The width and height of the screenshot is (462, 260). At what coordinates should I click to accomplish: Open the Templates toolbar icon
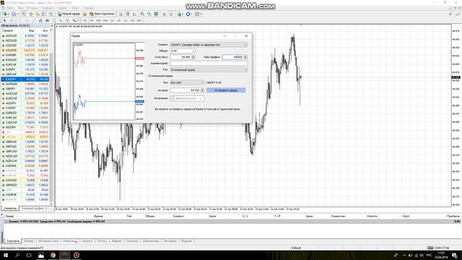(x=197, y=14)
